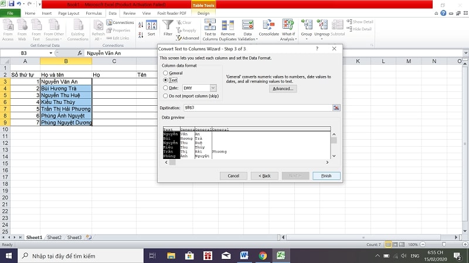Click the Save icon in quick access
The height and width of the screenshot is (263, 469).
11,4
